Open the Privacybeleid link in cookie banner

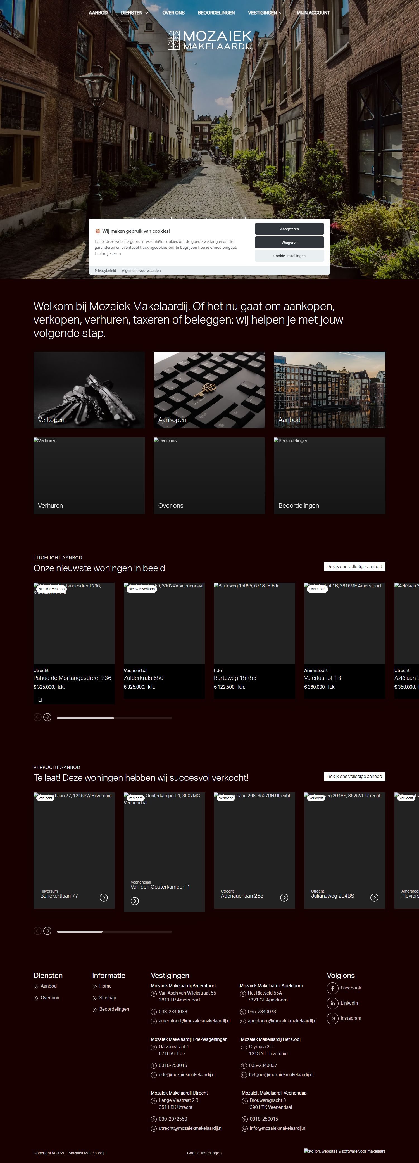pyautogui.click(x=105, y=271)
